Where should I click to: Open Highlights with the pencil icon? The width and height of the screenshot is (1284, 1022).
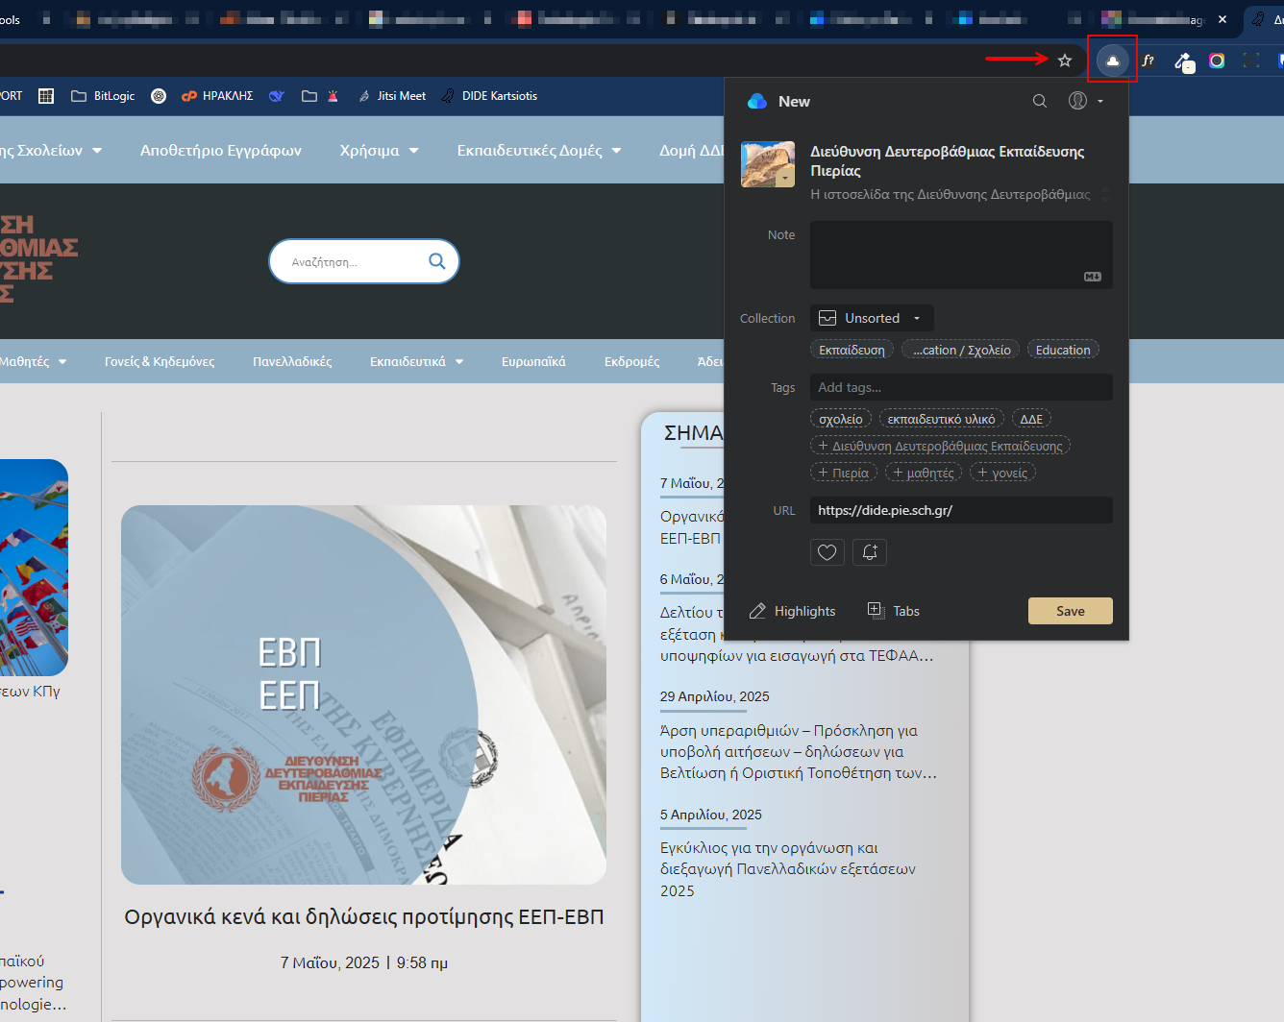click(792, 611)
